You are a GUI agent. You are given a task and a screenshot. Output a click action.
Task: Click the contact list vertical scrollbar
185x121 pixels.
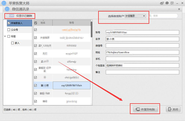[x=92, y=30]
